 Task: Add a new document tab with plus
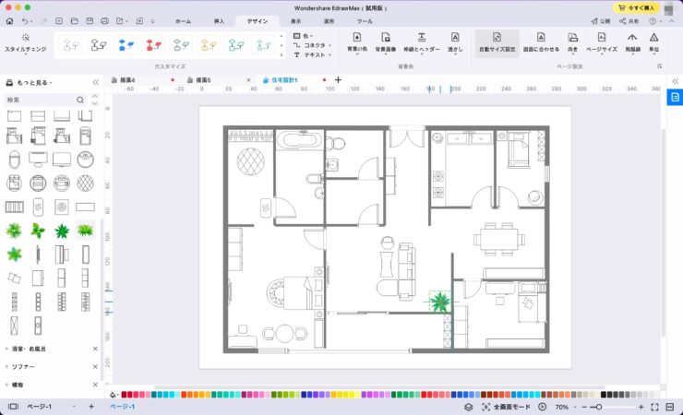click(338, 80)
